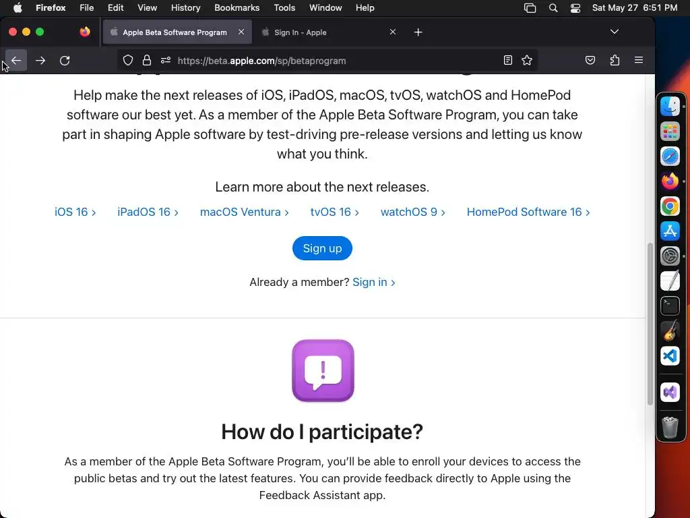Open the iPadOS 16 link

(148, 212)
